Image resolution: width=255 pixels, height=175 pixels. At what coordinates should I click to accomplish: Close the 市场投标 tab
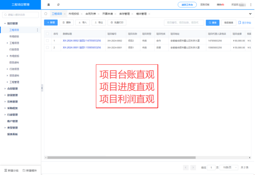click(x=82, y=14)
